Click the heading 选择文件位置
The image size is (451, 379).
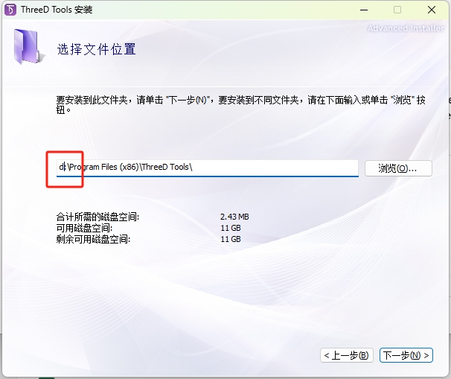(x=96, y=49)
